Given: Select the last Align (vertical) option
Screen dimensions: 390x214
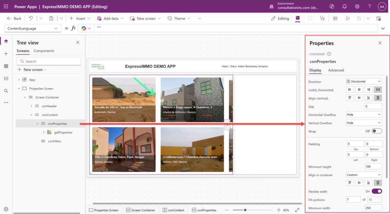Looking at the screenshot, I should tap(378, 98).
